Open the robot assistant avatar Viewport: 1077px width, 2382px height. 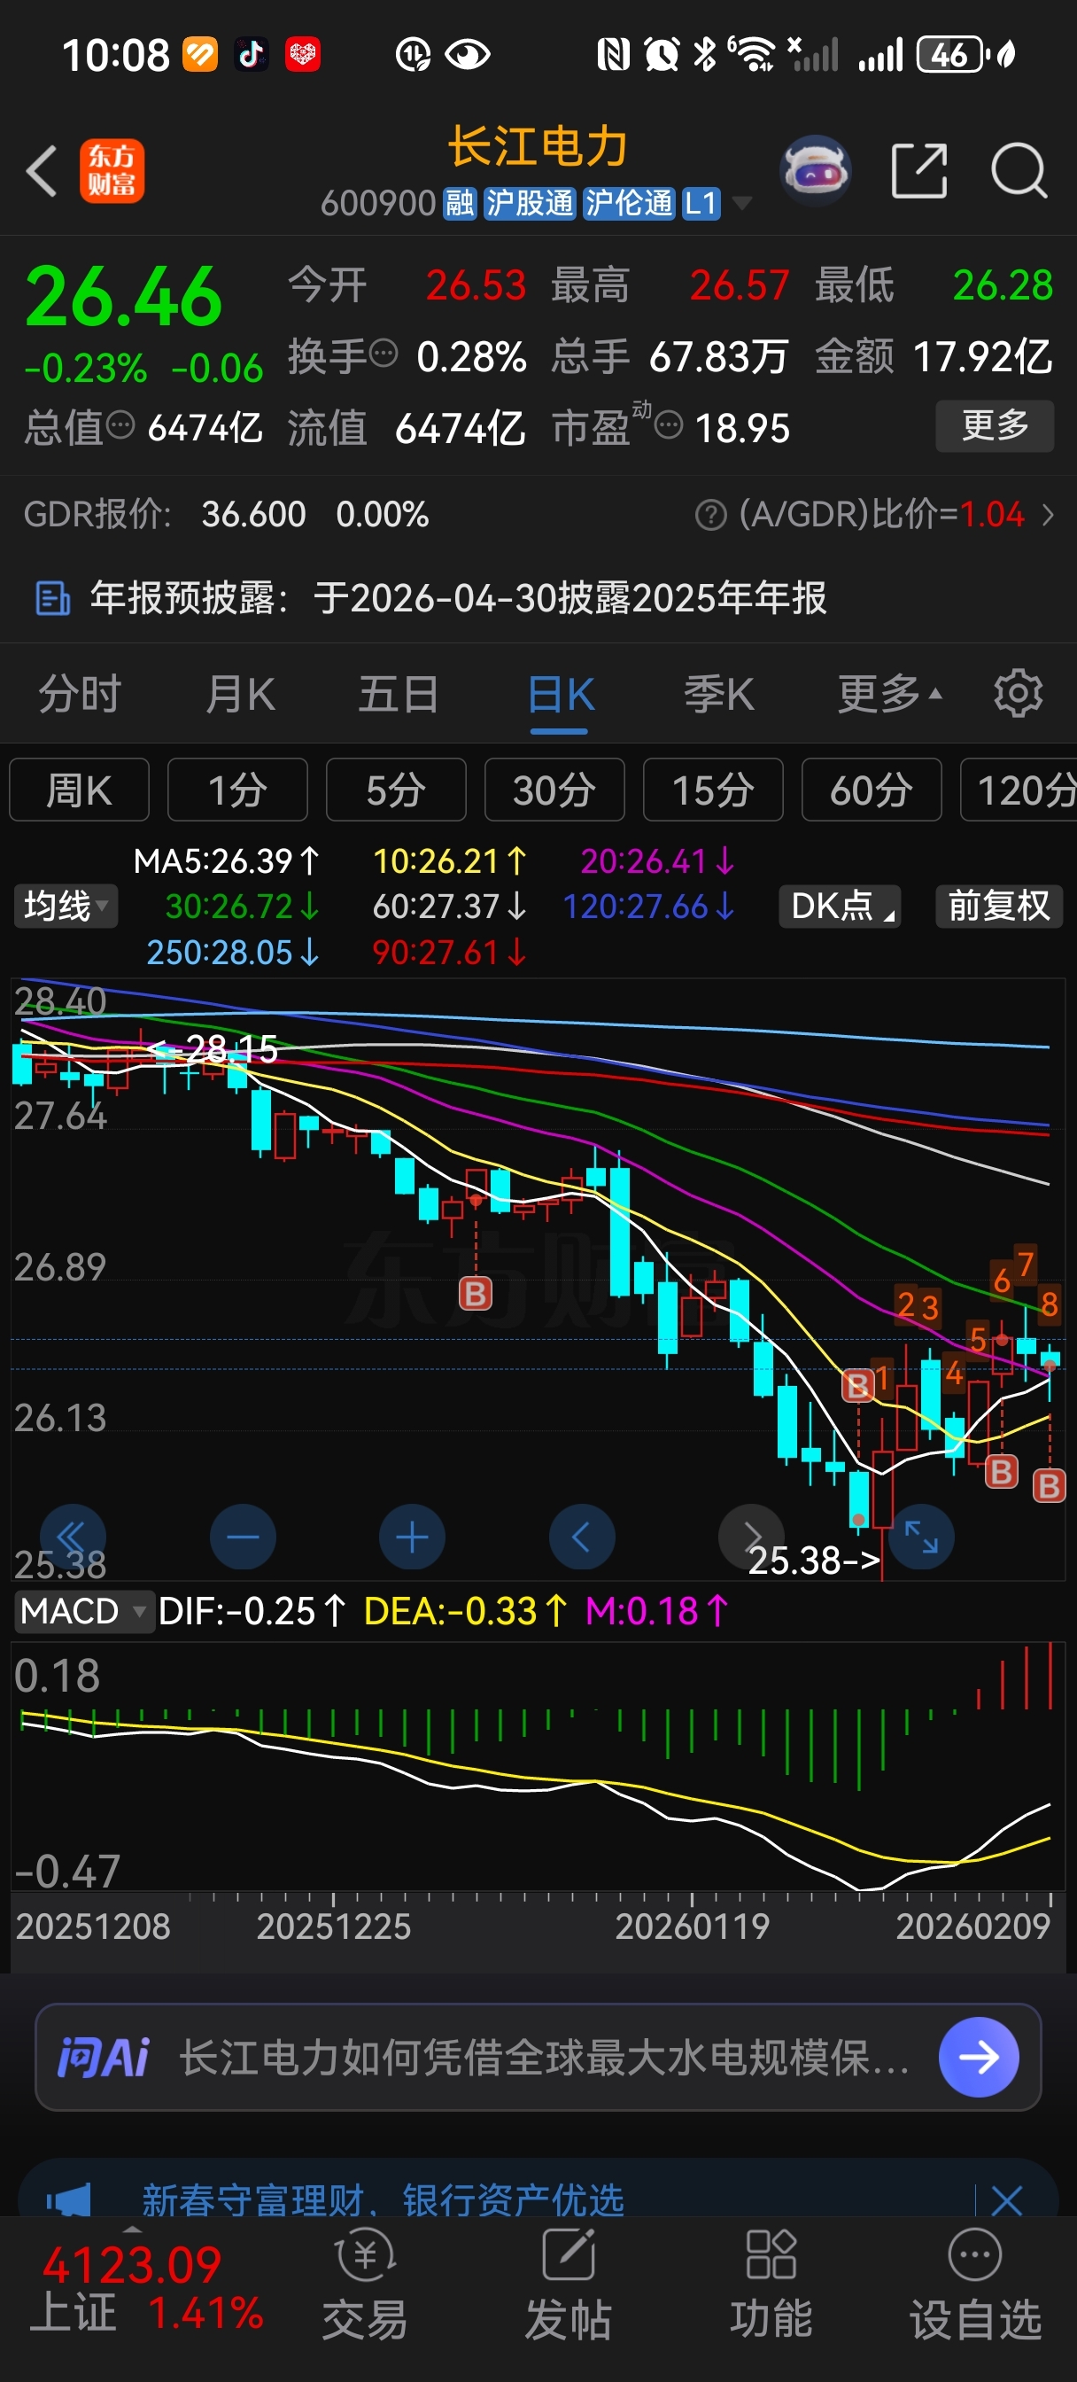(815, 170)
